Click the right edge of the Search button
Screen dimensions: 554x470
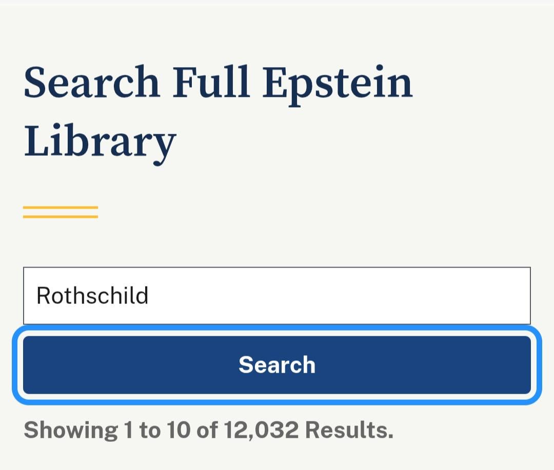pos(522,364)
